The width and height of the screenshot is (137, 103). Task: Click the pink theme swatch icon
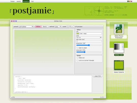coord(131,1)
